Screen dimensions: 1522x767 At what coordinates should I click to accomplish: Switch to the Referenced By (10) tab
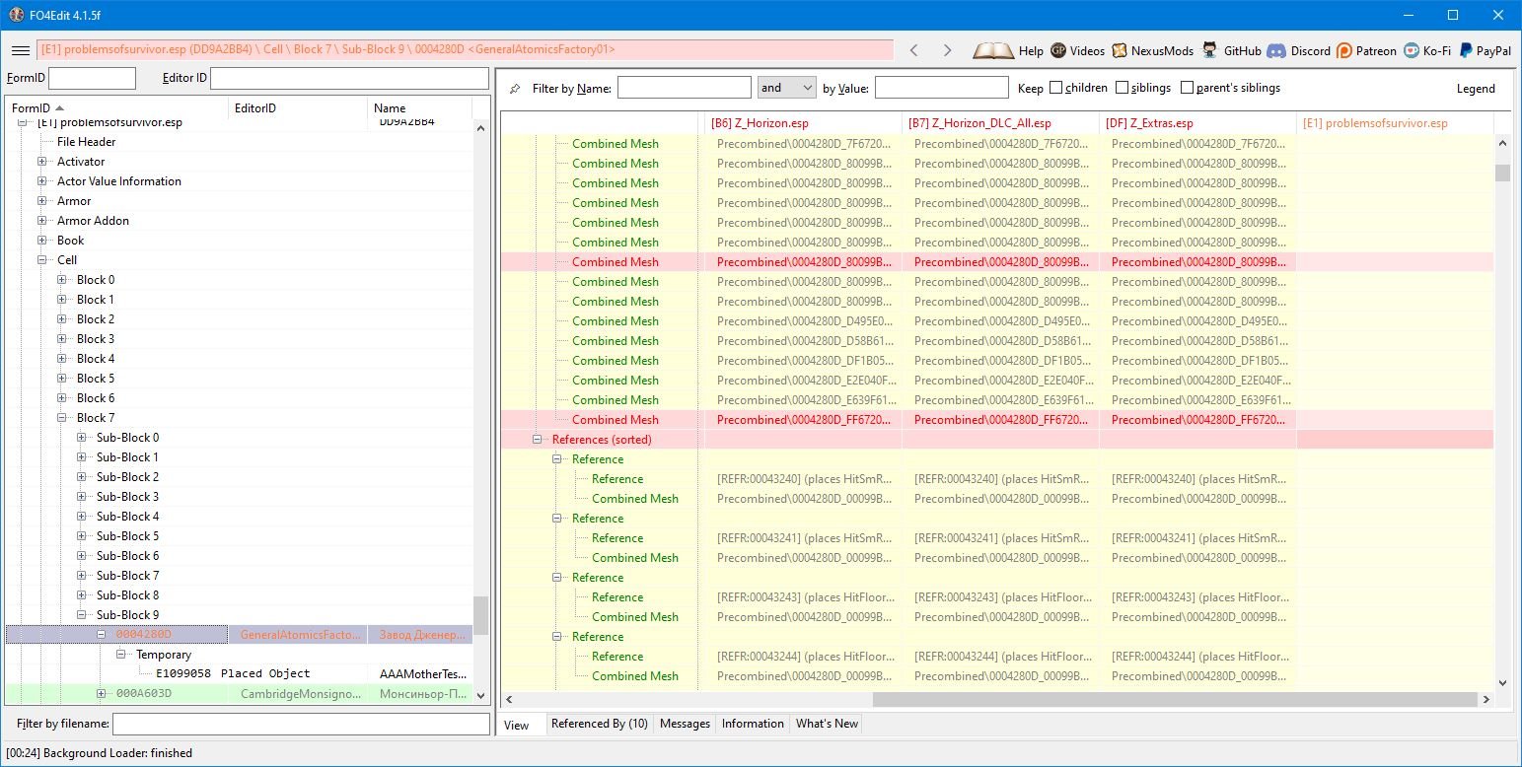click(x=599, y=724)
